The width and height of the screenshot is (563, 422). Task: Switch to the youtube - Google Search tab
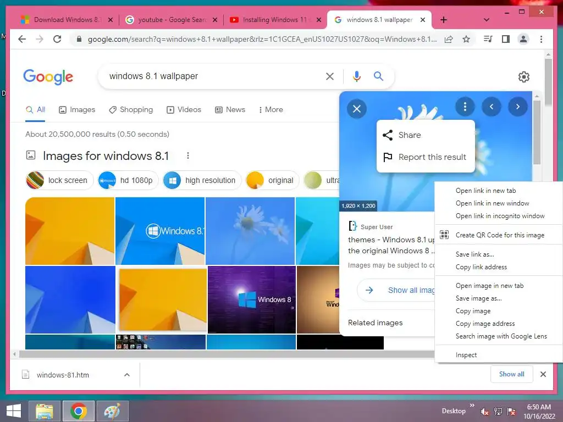(172, 20)
